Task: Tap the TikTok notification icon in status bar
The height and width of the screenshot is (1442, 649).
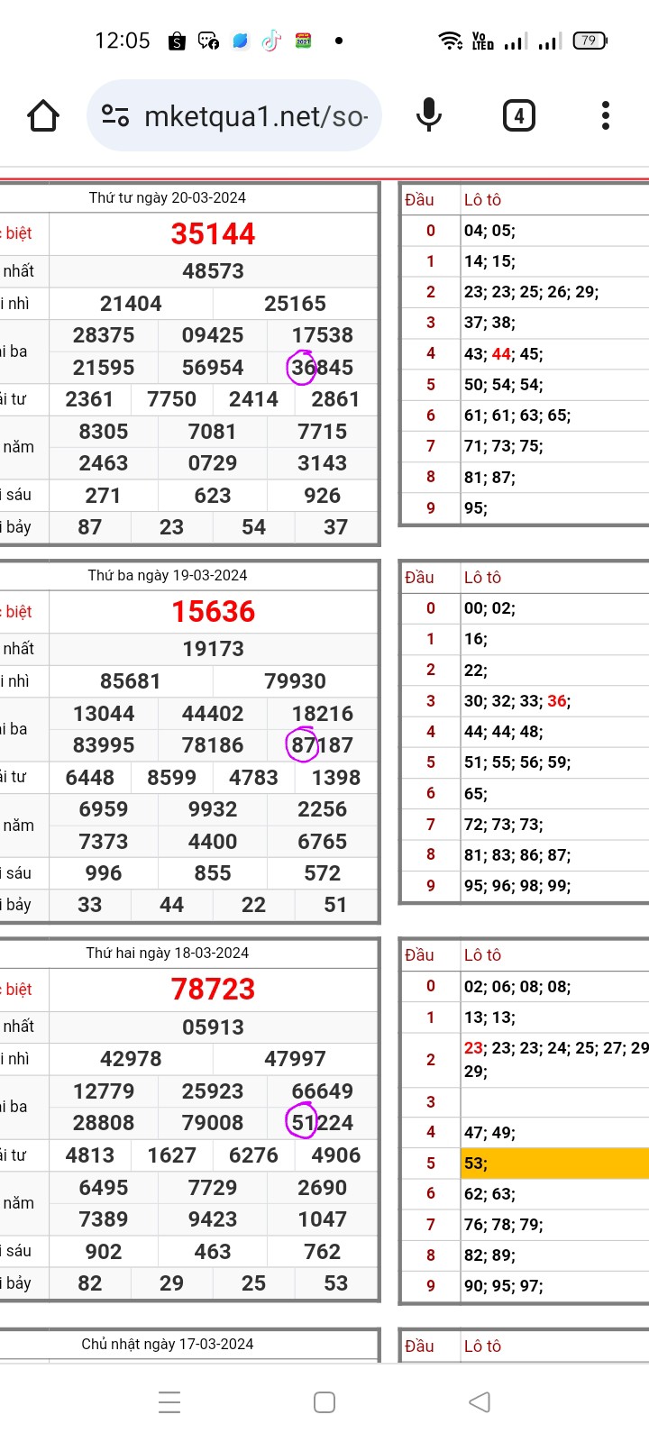Action: tap(271, 41)
